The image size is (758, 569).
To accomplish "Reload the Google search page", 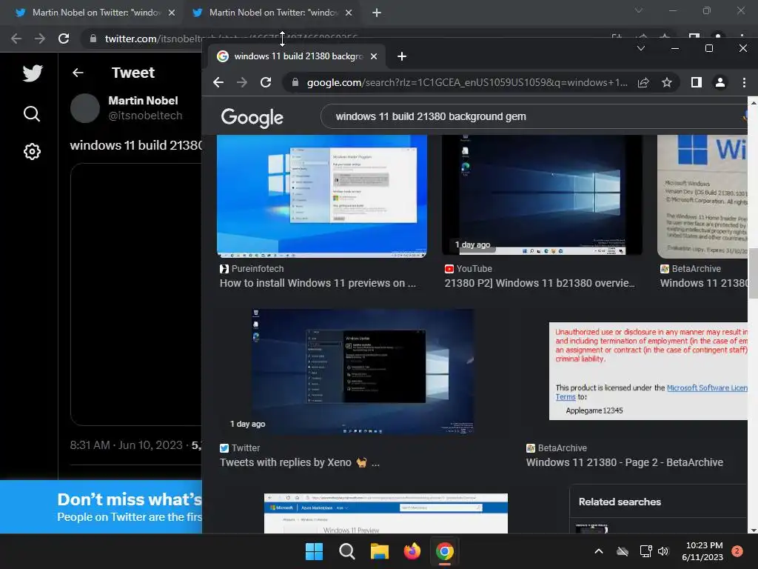I will pyautogui.click(x=266, y=82).
